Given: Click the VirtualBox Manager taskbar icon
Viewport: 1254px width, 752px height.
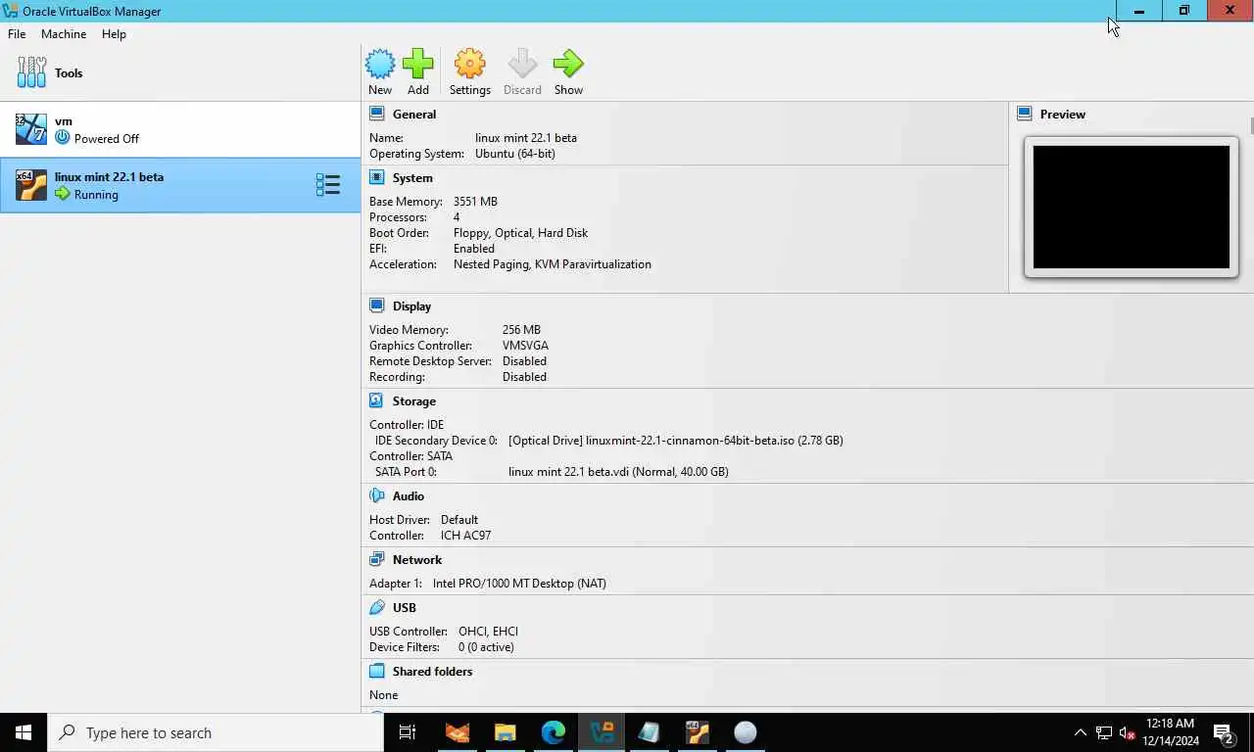Looking at the screenshot, I should (x=602, y=732).
